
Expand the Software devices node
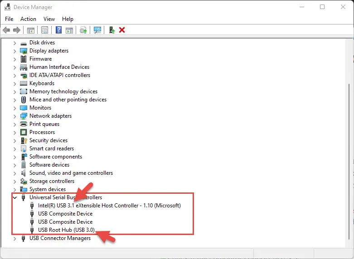tap(15, 165)
